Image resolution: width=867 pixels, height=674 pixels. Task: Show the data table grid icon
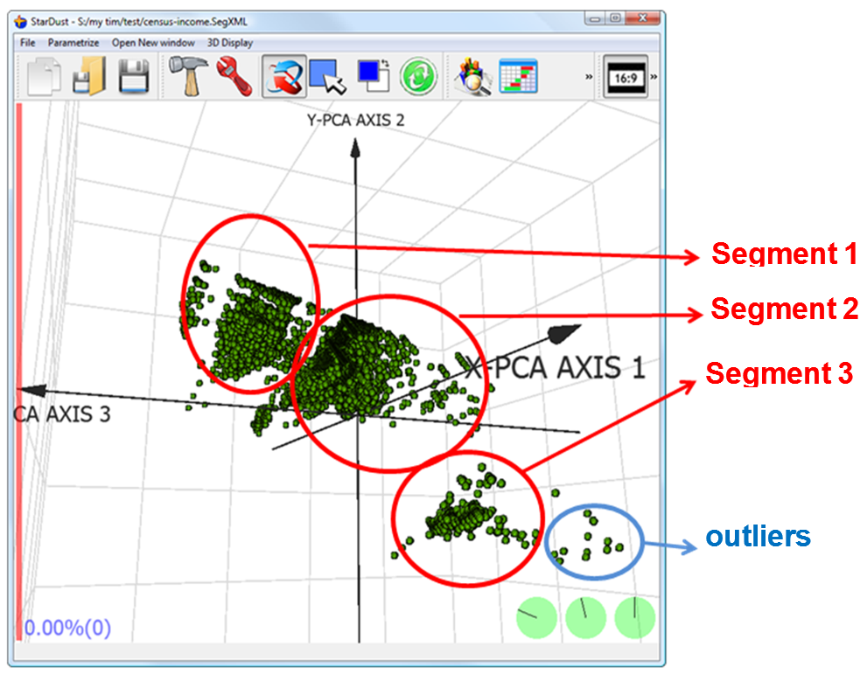[518, 76]
